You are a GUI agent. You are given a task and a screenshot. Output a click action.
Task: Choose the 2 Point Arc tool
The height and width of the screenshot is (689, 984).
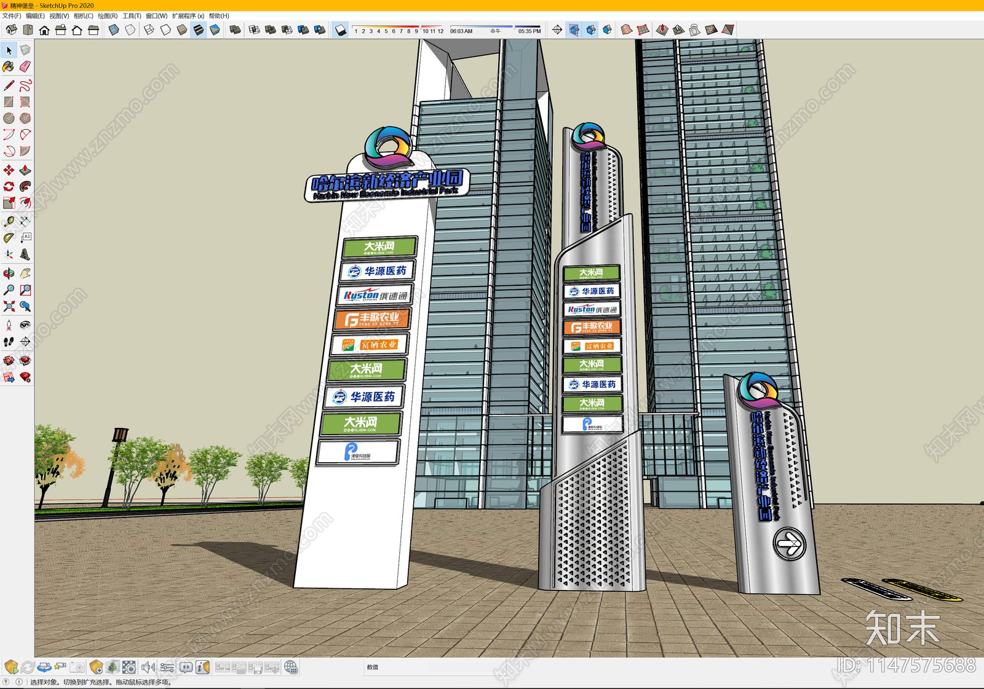(x=25, y=135)
